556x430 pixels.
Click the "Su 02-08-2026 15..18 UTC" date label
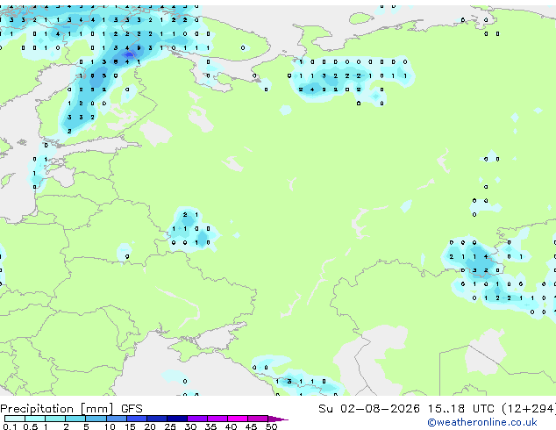[406, 408]
